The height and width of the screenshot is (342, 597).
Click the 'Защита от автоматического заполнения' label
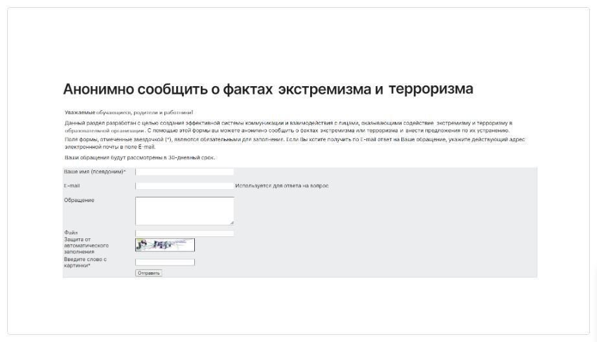86,245
